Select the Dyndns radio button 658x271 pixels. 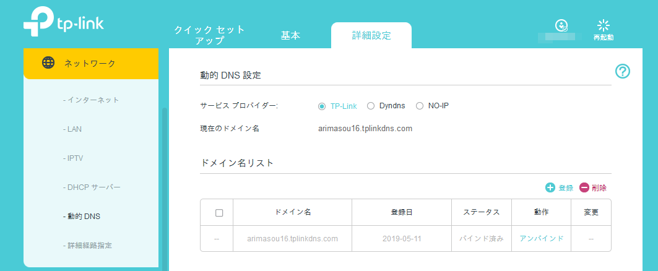[371, 106]
